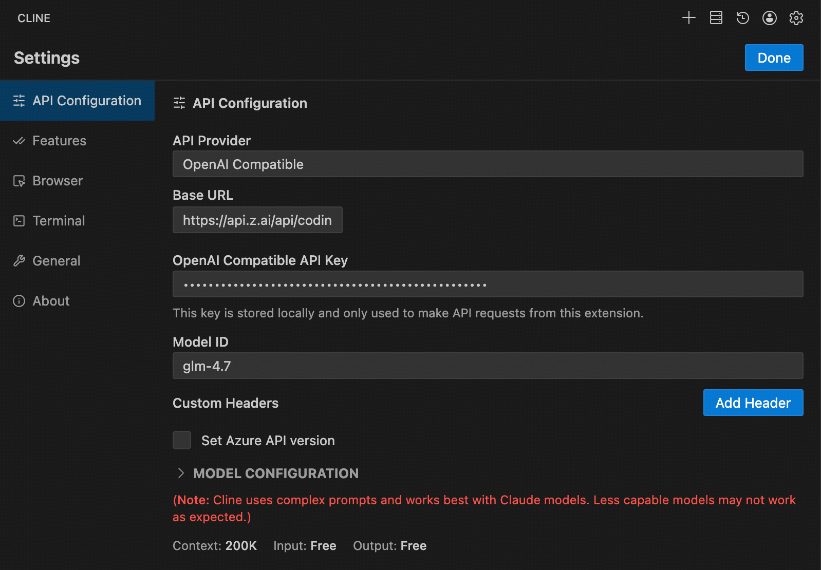
Task: Click the Add Header button
Action: click(753, 403)
